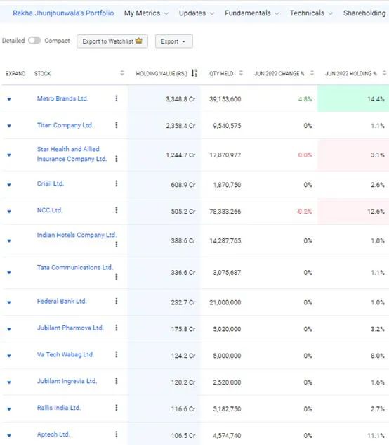Screen dimensions: 389x445
Task: Click Export to Watchlist button
Action: pyautogui.click(x=112, y=41)
